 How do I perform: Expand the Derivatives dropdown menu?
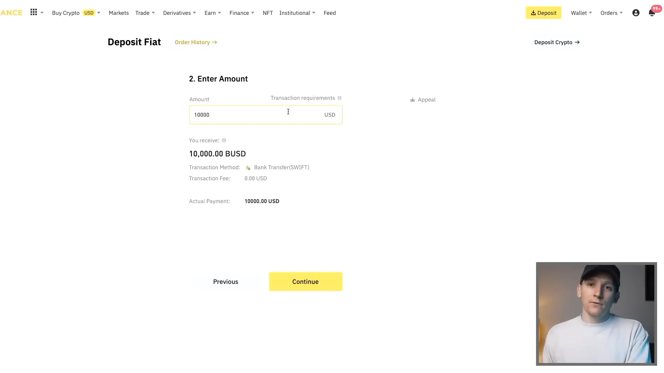point(180,13)
